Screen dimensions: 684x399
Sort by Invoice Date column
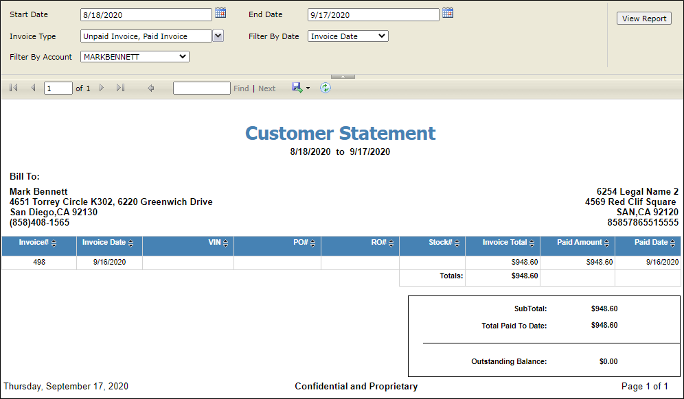[131, 244]
